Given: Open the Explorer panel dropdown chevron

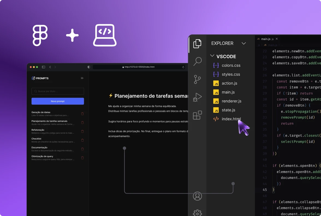Looking at the screenshot, I should pos(243,43).
